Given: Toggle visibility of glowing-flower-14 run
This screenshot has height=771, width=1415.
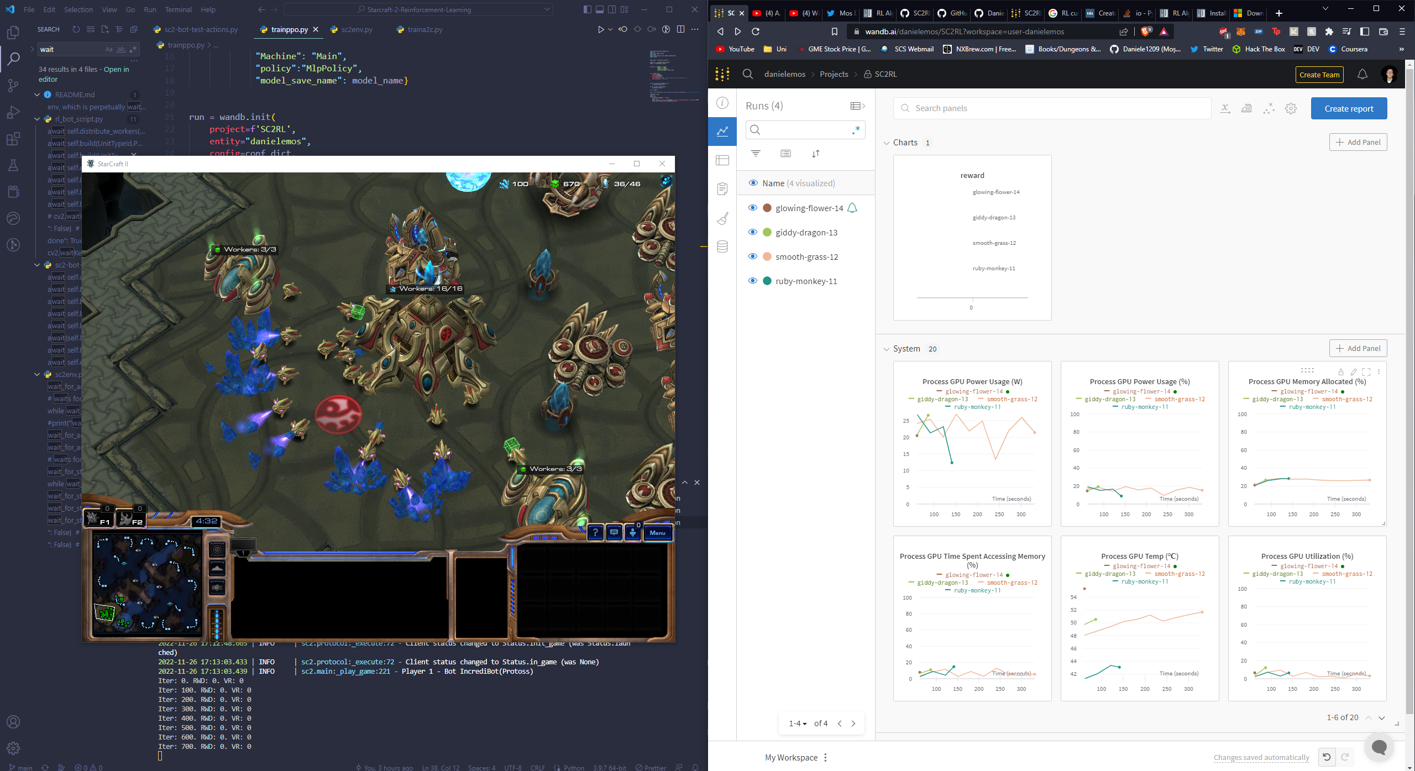Looking at the screenshot, I should pyautogui.click(x=752, y=208).
